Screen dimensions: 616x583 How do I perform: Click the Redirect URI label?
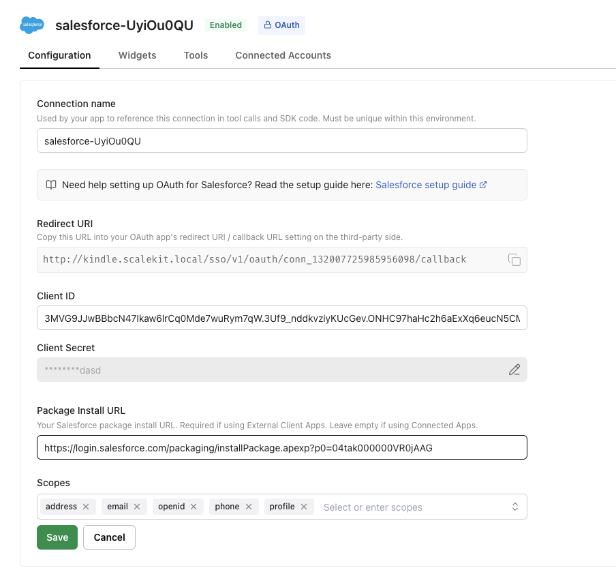tap(65, 224)
